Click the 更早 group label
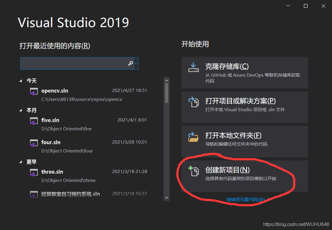The height and width of the screenshot is (230, 332). tap(32, 162)
